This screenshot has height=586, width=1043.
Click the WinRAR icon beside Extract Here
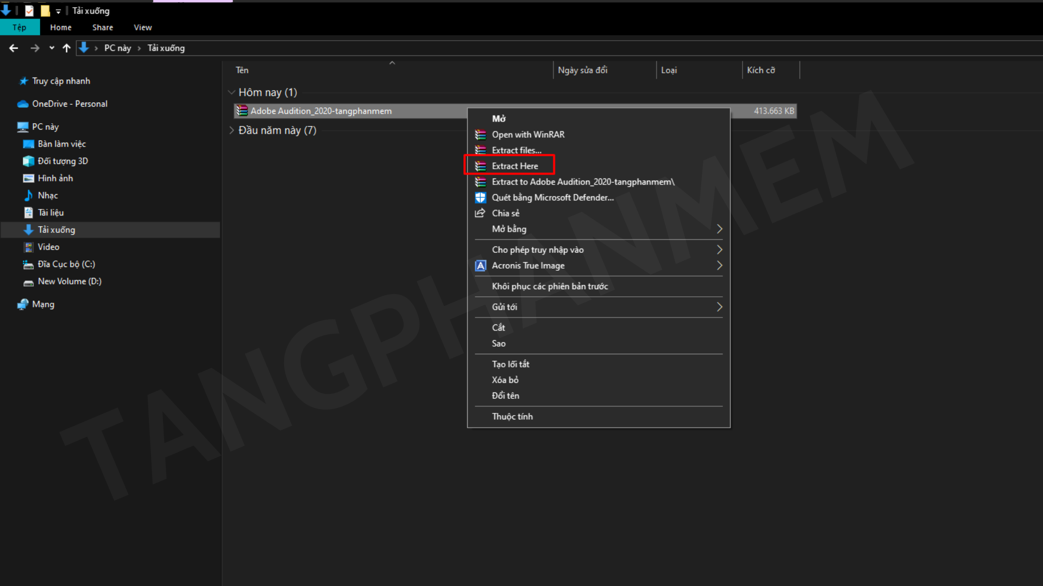pyautogui.click(x=480, y=166)
